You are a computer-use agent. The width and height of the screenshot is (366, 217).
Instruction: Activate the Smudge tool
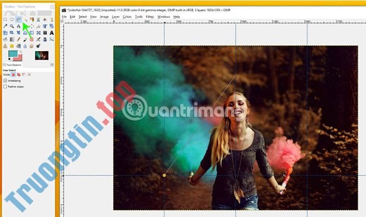(32, 46)
